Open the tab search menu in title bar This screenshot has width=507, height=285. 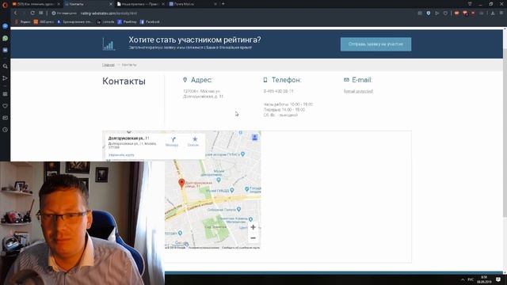(x=470, y=4)
